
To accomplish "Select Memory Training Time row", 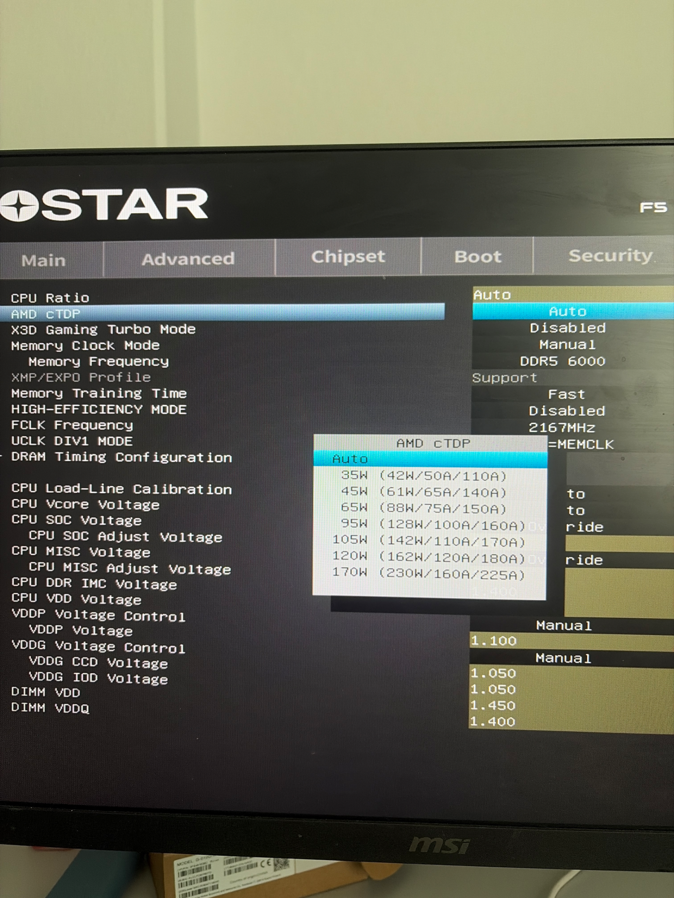I will (99, 393).
